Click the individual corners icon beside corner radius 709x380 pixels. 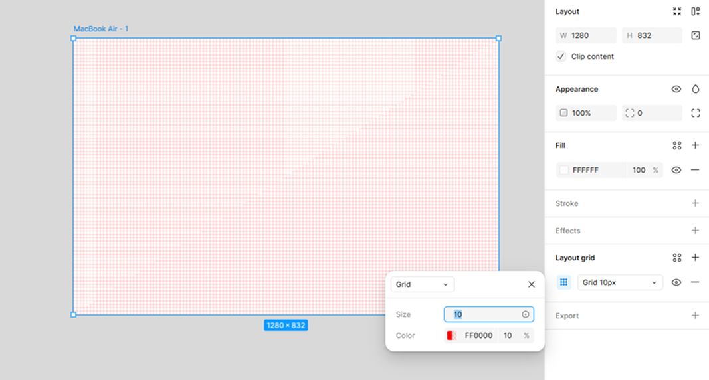click(x=695, y=113)
